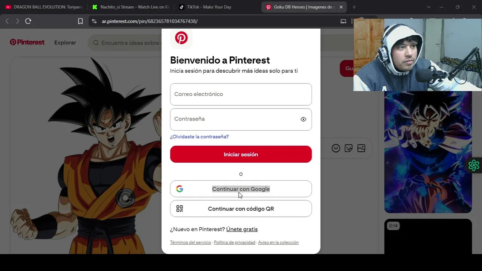
Task: Click the ChatGPT sidebar icon at right edge
Action: click(x=474, y=165)
